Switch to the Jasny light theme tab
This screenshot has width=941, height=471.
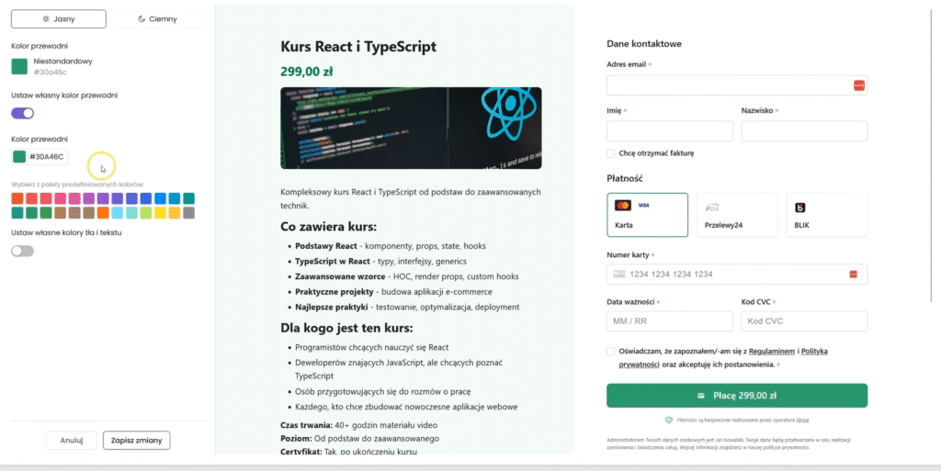[59, 18]
